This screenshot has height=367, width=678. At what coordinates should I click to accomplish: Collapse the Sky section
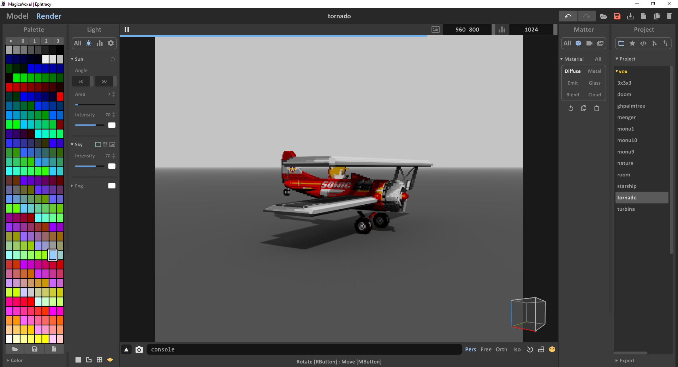pos(72,144)
